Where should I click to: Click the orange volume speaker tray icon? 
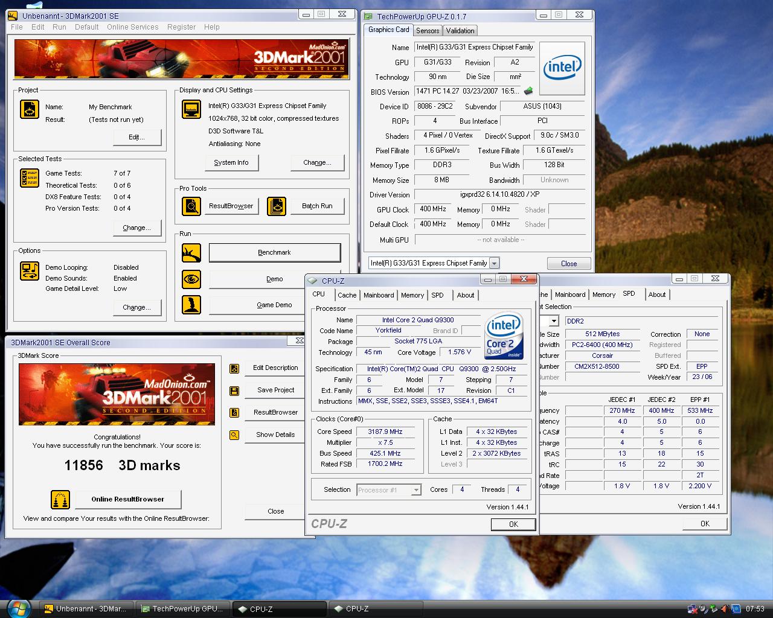point(725,609)
